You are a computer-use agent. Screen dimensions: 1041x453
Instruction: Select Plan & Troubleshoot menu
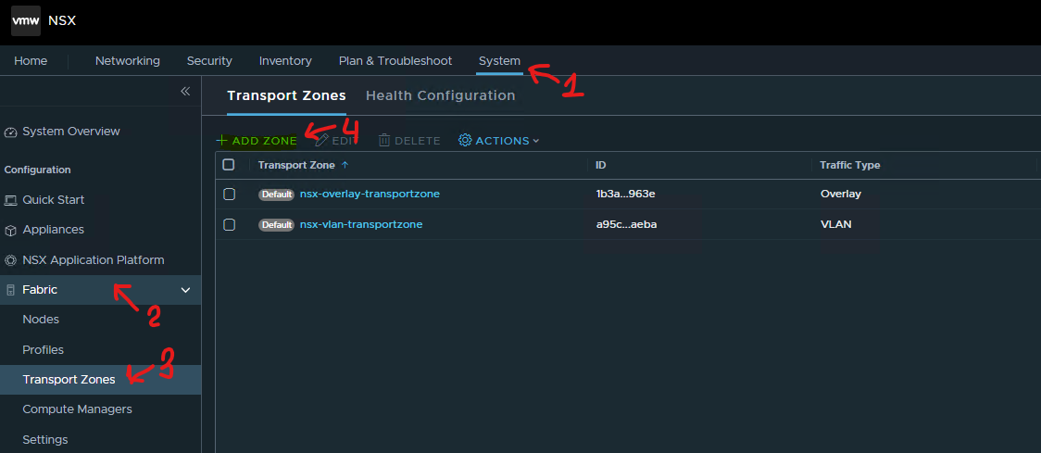(395, 60)
